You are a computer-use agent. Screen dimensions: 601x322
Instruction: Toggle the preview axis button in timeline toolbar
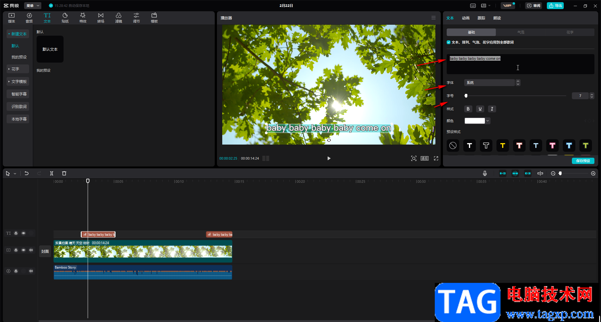pos(540,173)
